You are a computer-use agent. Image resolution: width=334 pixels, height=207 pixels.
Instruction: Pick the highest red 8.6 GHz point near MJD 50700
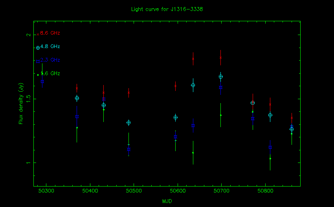[x=221, y=57]
